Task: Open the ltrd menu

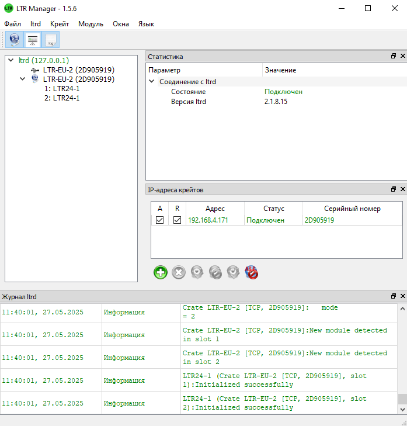Action: point(36,24)
